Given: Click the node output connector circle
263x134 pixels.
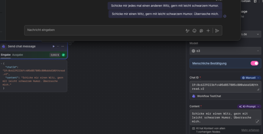Looking at the screenshot, I should tap(70, 44).
